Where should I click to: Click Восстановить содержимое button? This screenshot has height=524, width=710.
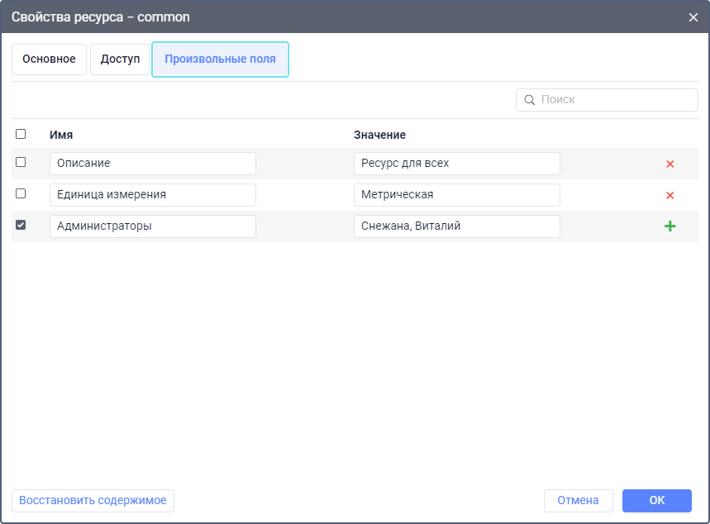[x=93, y=501]
